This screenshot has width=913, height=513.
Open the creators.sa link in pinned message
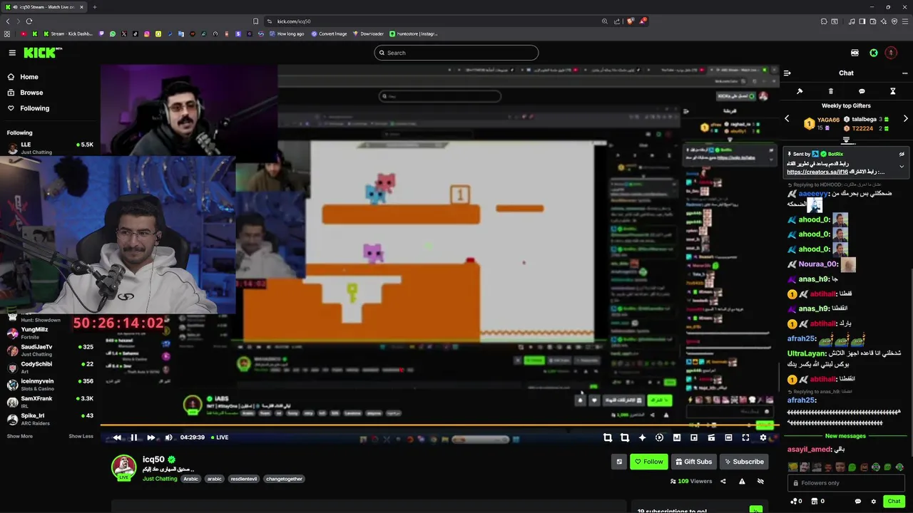coord(817,172)
